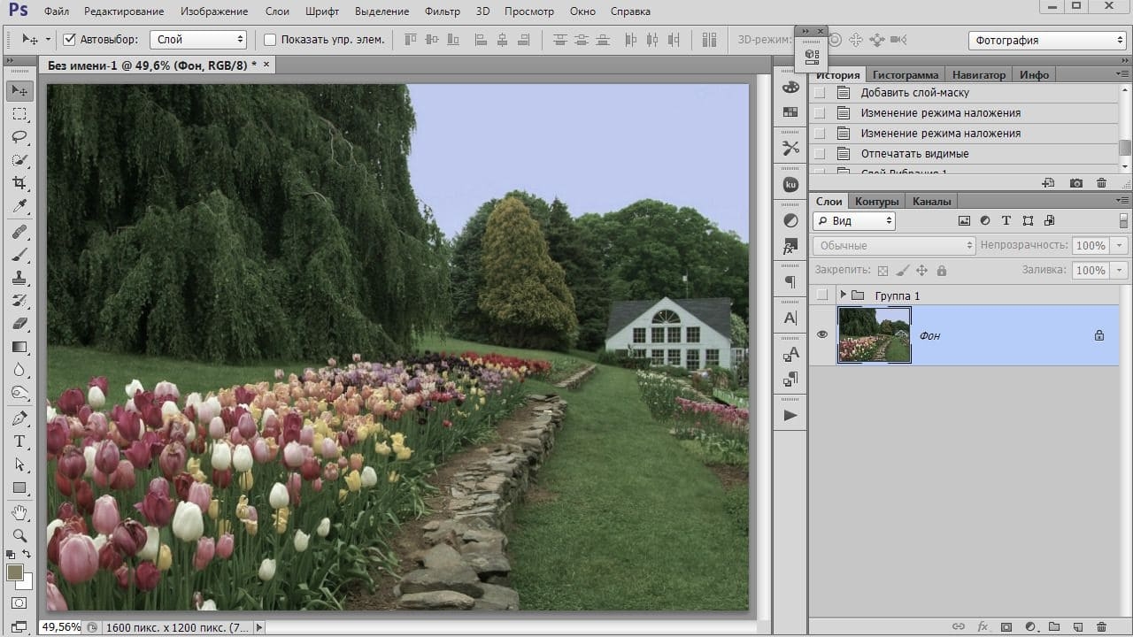Click the foreground color swatch
The height and width of the screenshot is (637, 1133).
[14, 572]
